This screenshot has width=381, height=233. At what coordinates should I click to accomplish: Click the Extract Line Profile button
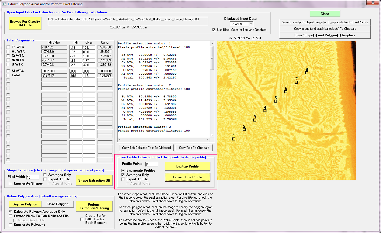pos(187,177)
